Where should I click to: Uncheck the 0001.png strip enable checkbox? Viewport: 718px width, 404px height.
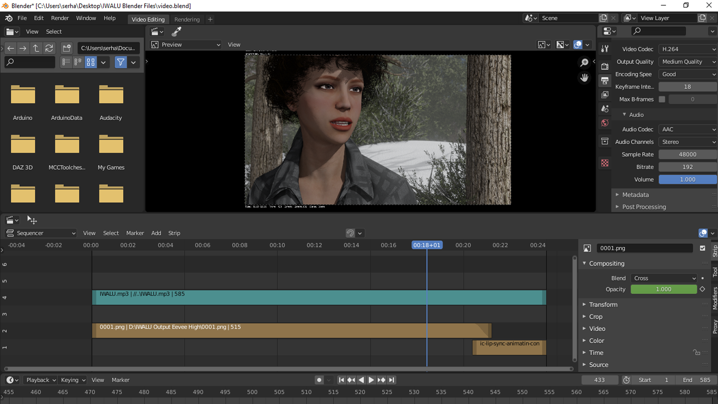click(702, 248)
